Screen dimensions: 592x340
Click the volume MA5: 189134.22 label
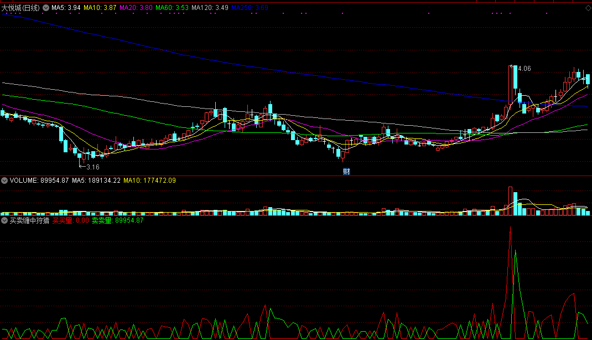pyautogui.click(x=96, y=181)
